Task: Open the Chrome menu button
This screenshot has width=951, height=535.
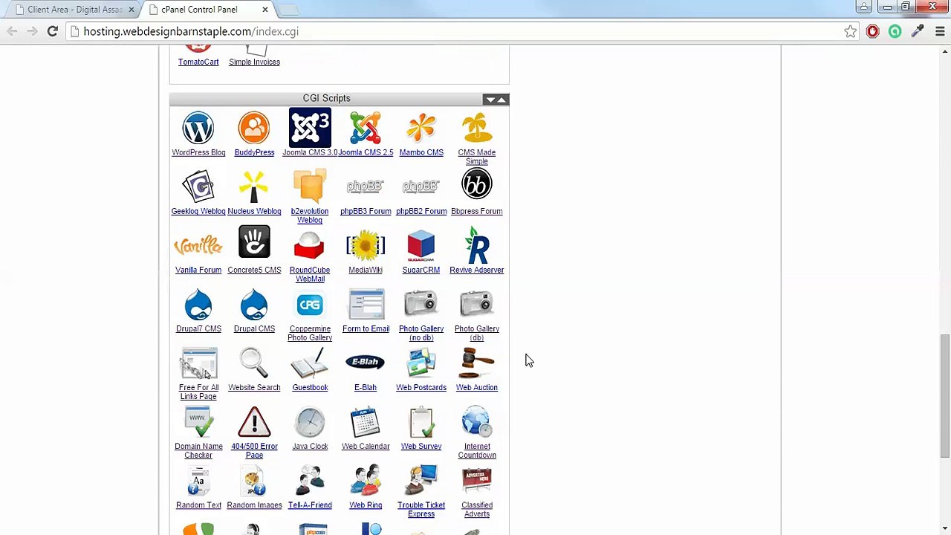Action: (940, 31)
